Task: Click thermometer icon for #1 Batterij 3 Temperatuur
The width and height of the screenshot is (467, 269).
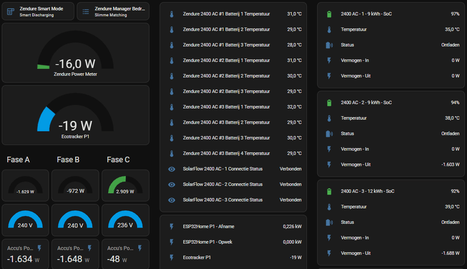Action: coord(172,45)
